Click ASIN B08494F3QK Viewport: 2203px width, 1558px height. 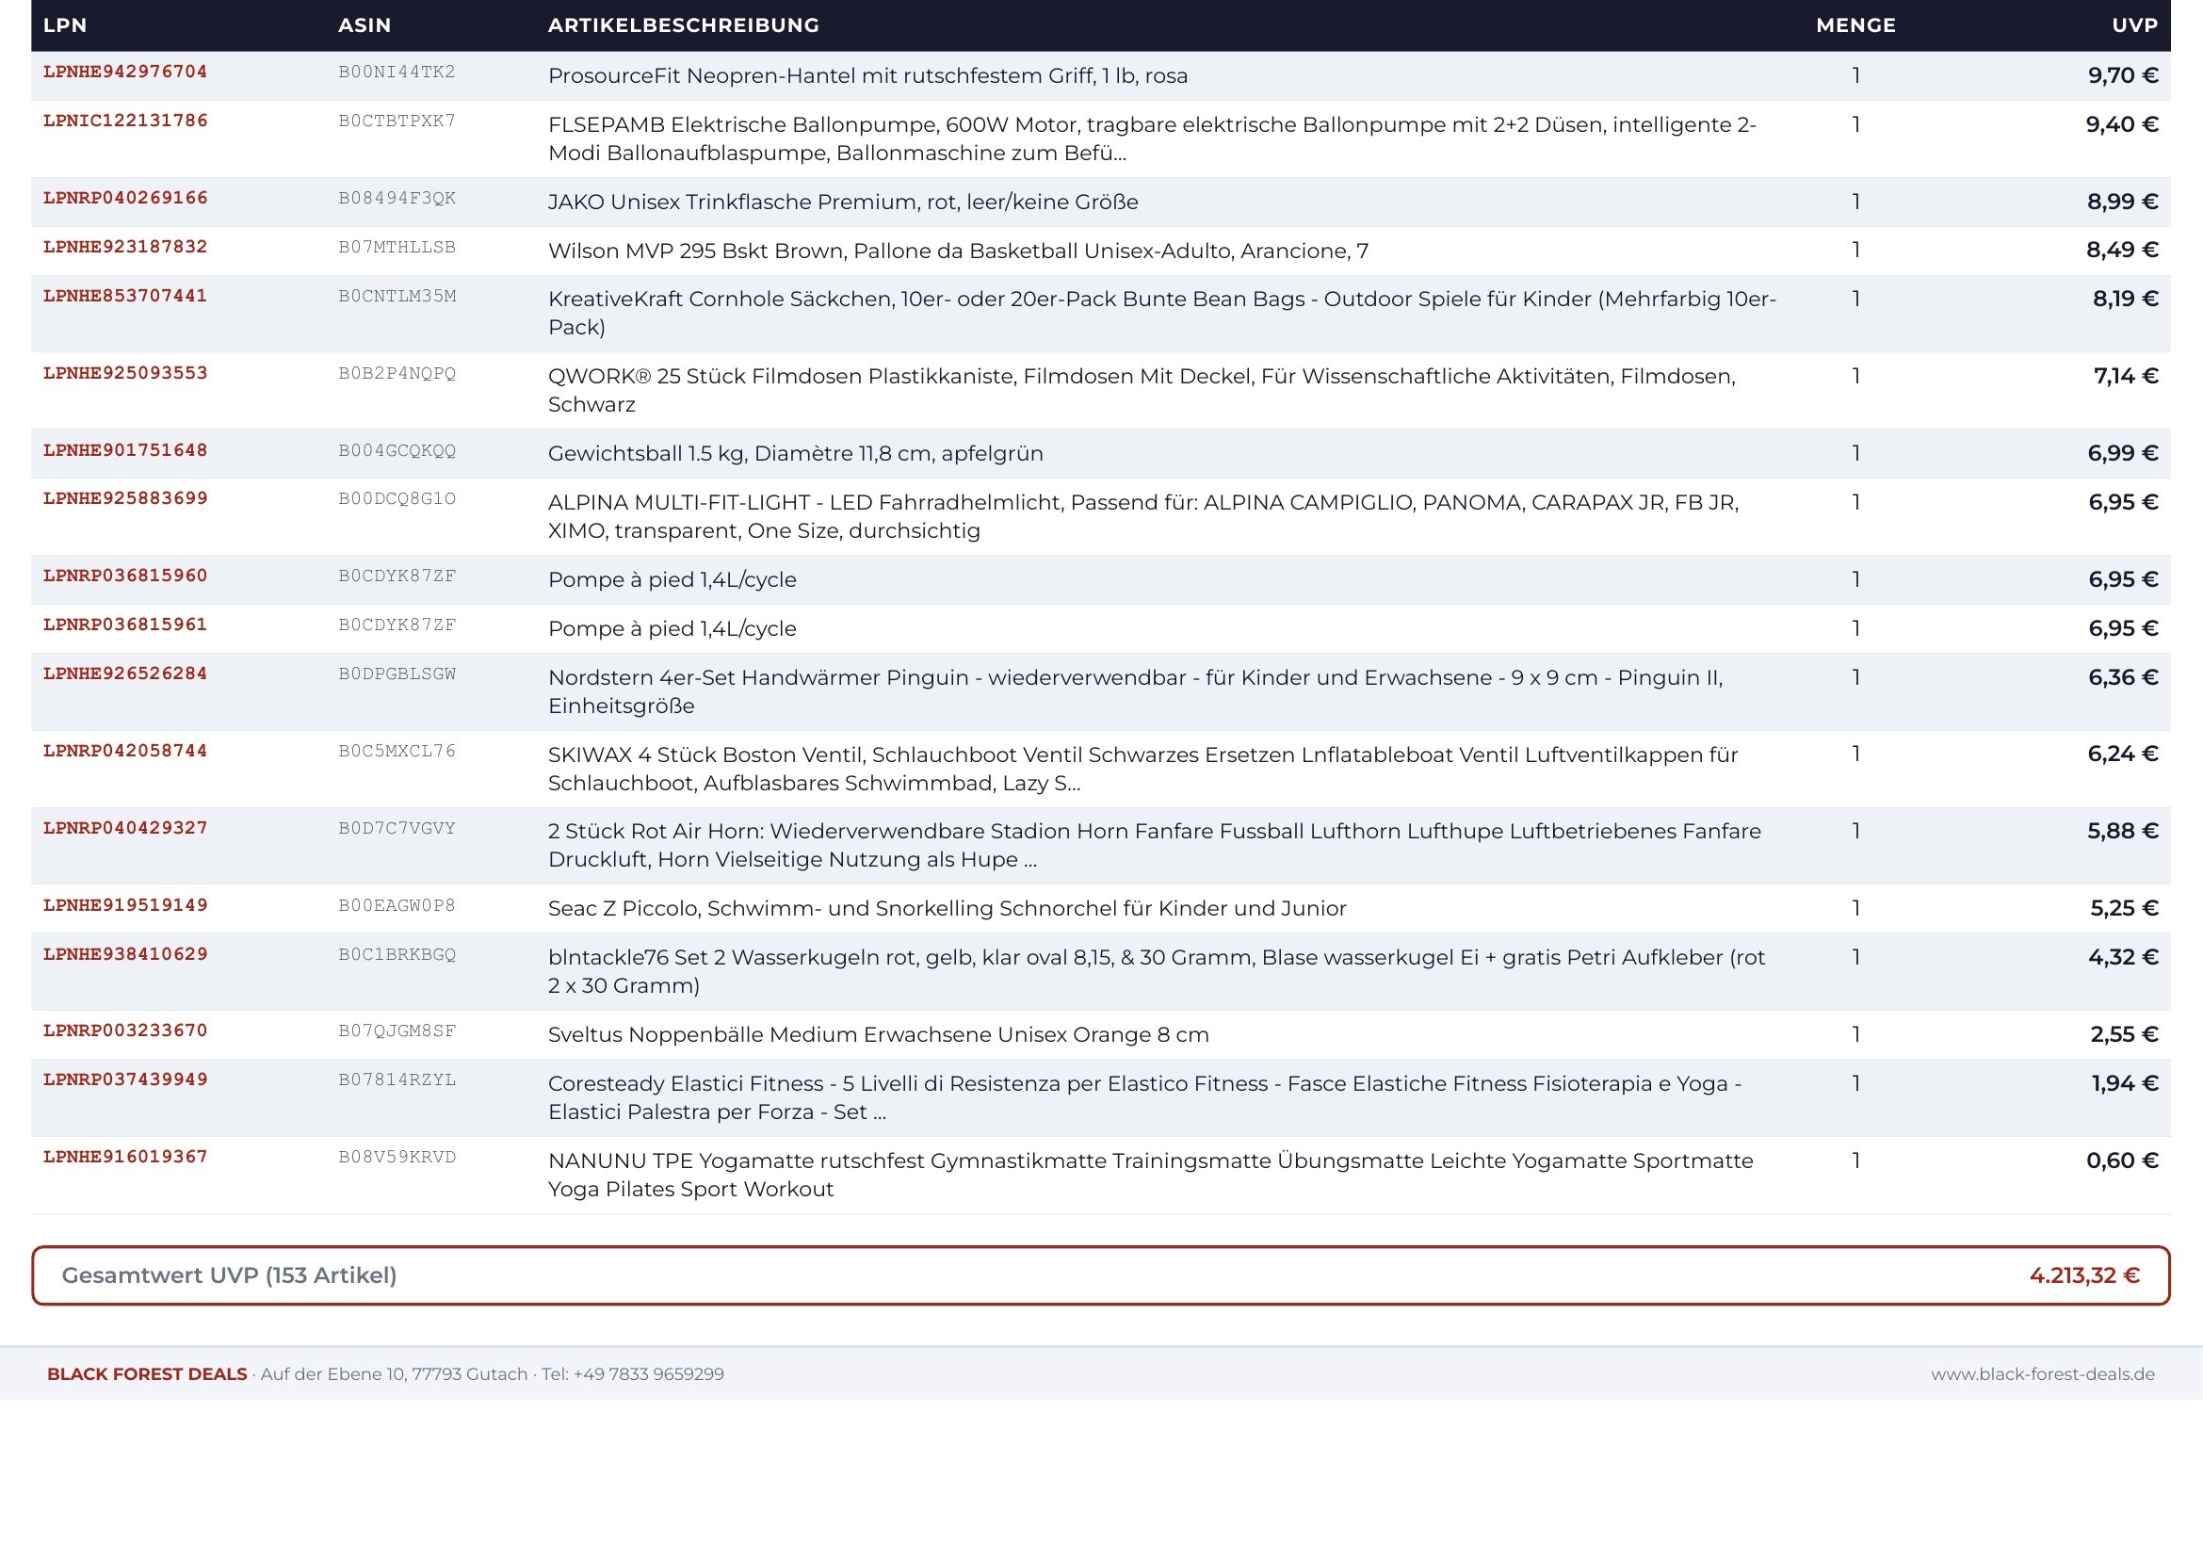tap(397, 199)
